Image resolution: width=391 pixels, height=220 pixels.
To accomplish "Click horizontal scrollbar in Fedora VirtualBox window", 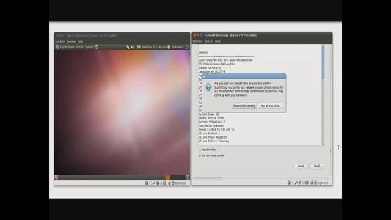I will 274,178.
